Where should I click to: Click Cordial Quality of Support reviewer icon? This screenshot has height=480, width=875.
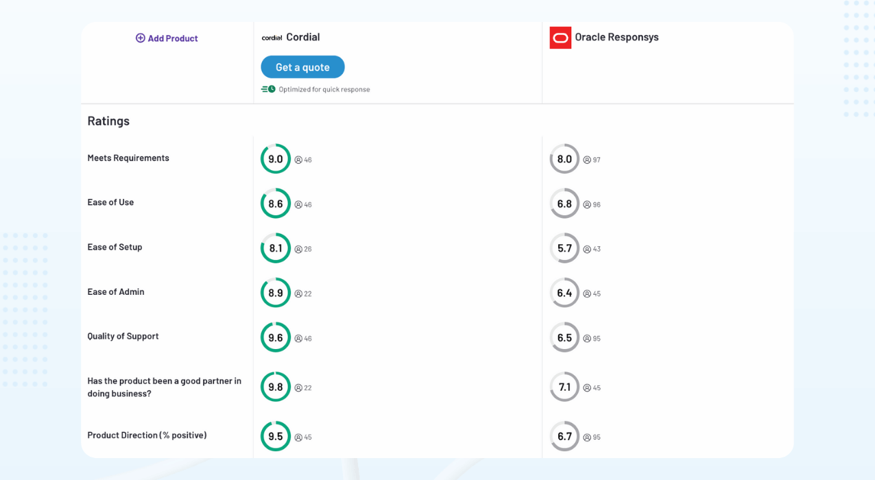click(298, 339)
